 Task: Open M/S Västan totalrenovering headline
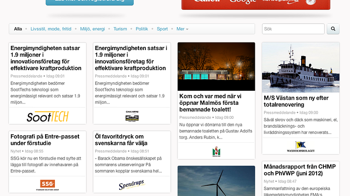tap(296, 101)
